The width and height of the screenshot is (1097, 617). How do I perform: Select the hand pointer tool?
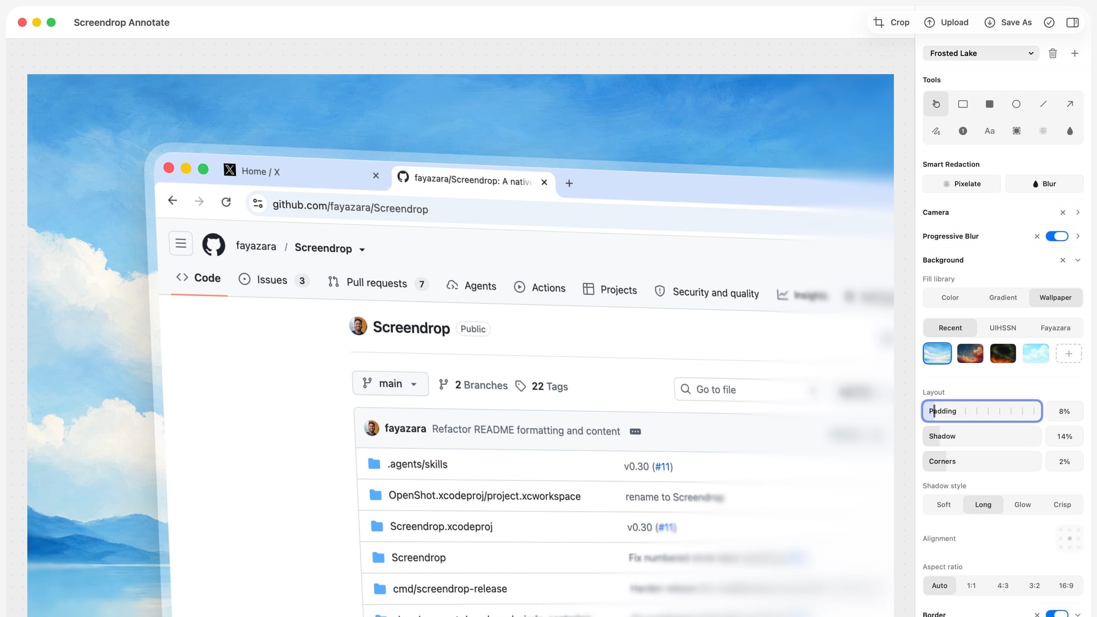(x=936, y=104)
